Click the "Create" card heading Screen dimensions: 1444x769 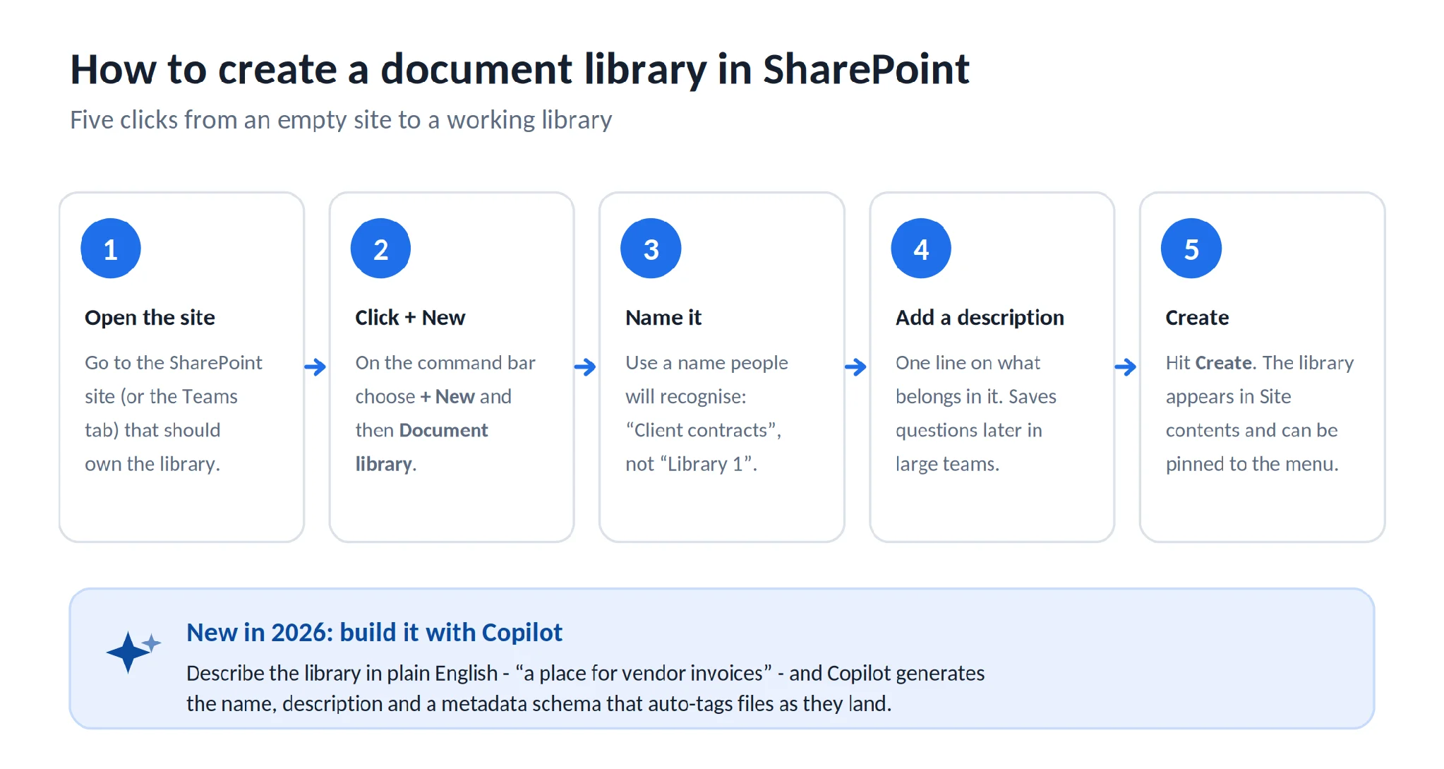[1197, 318]
